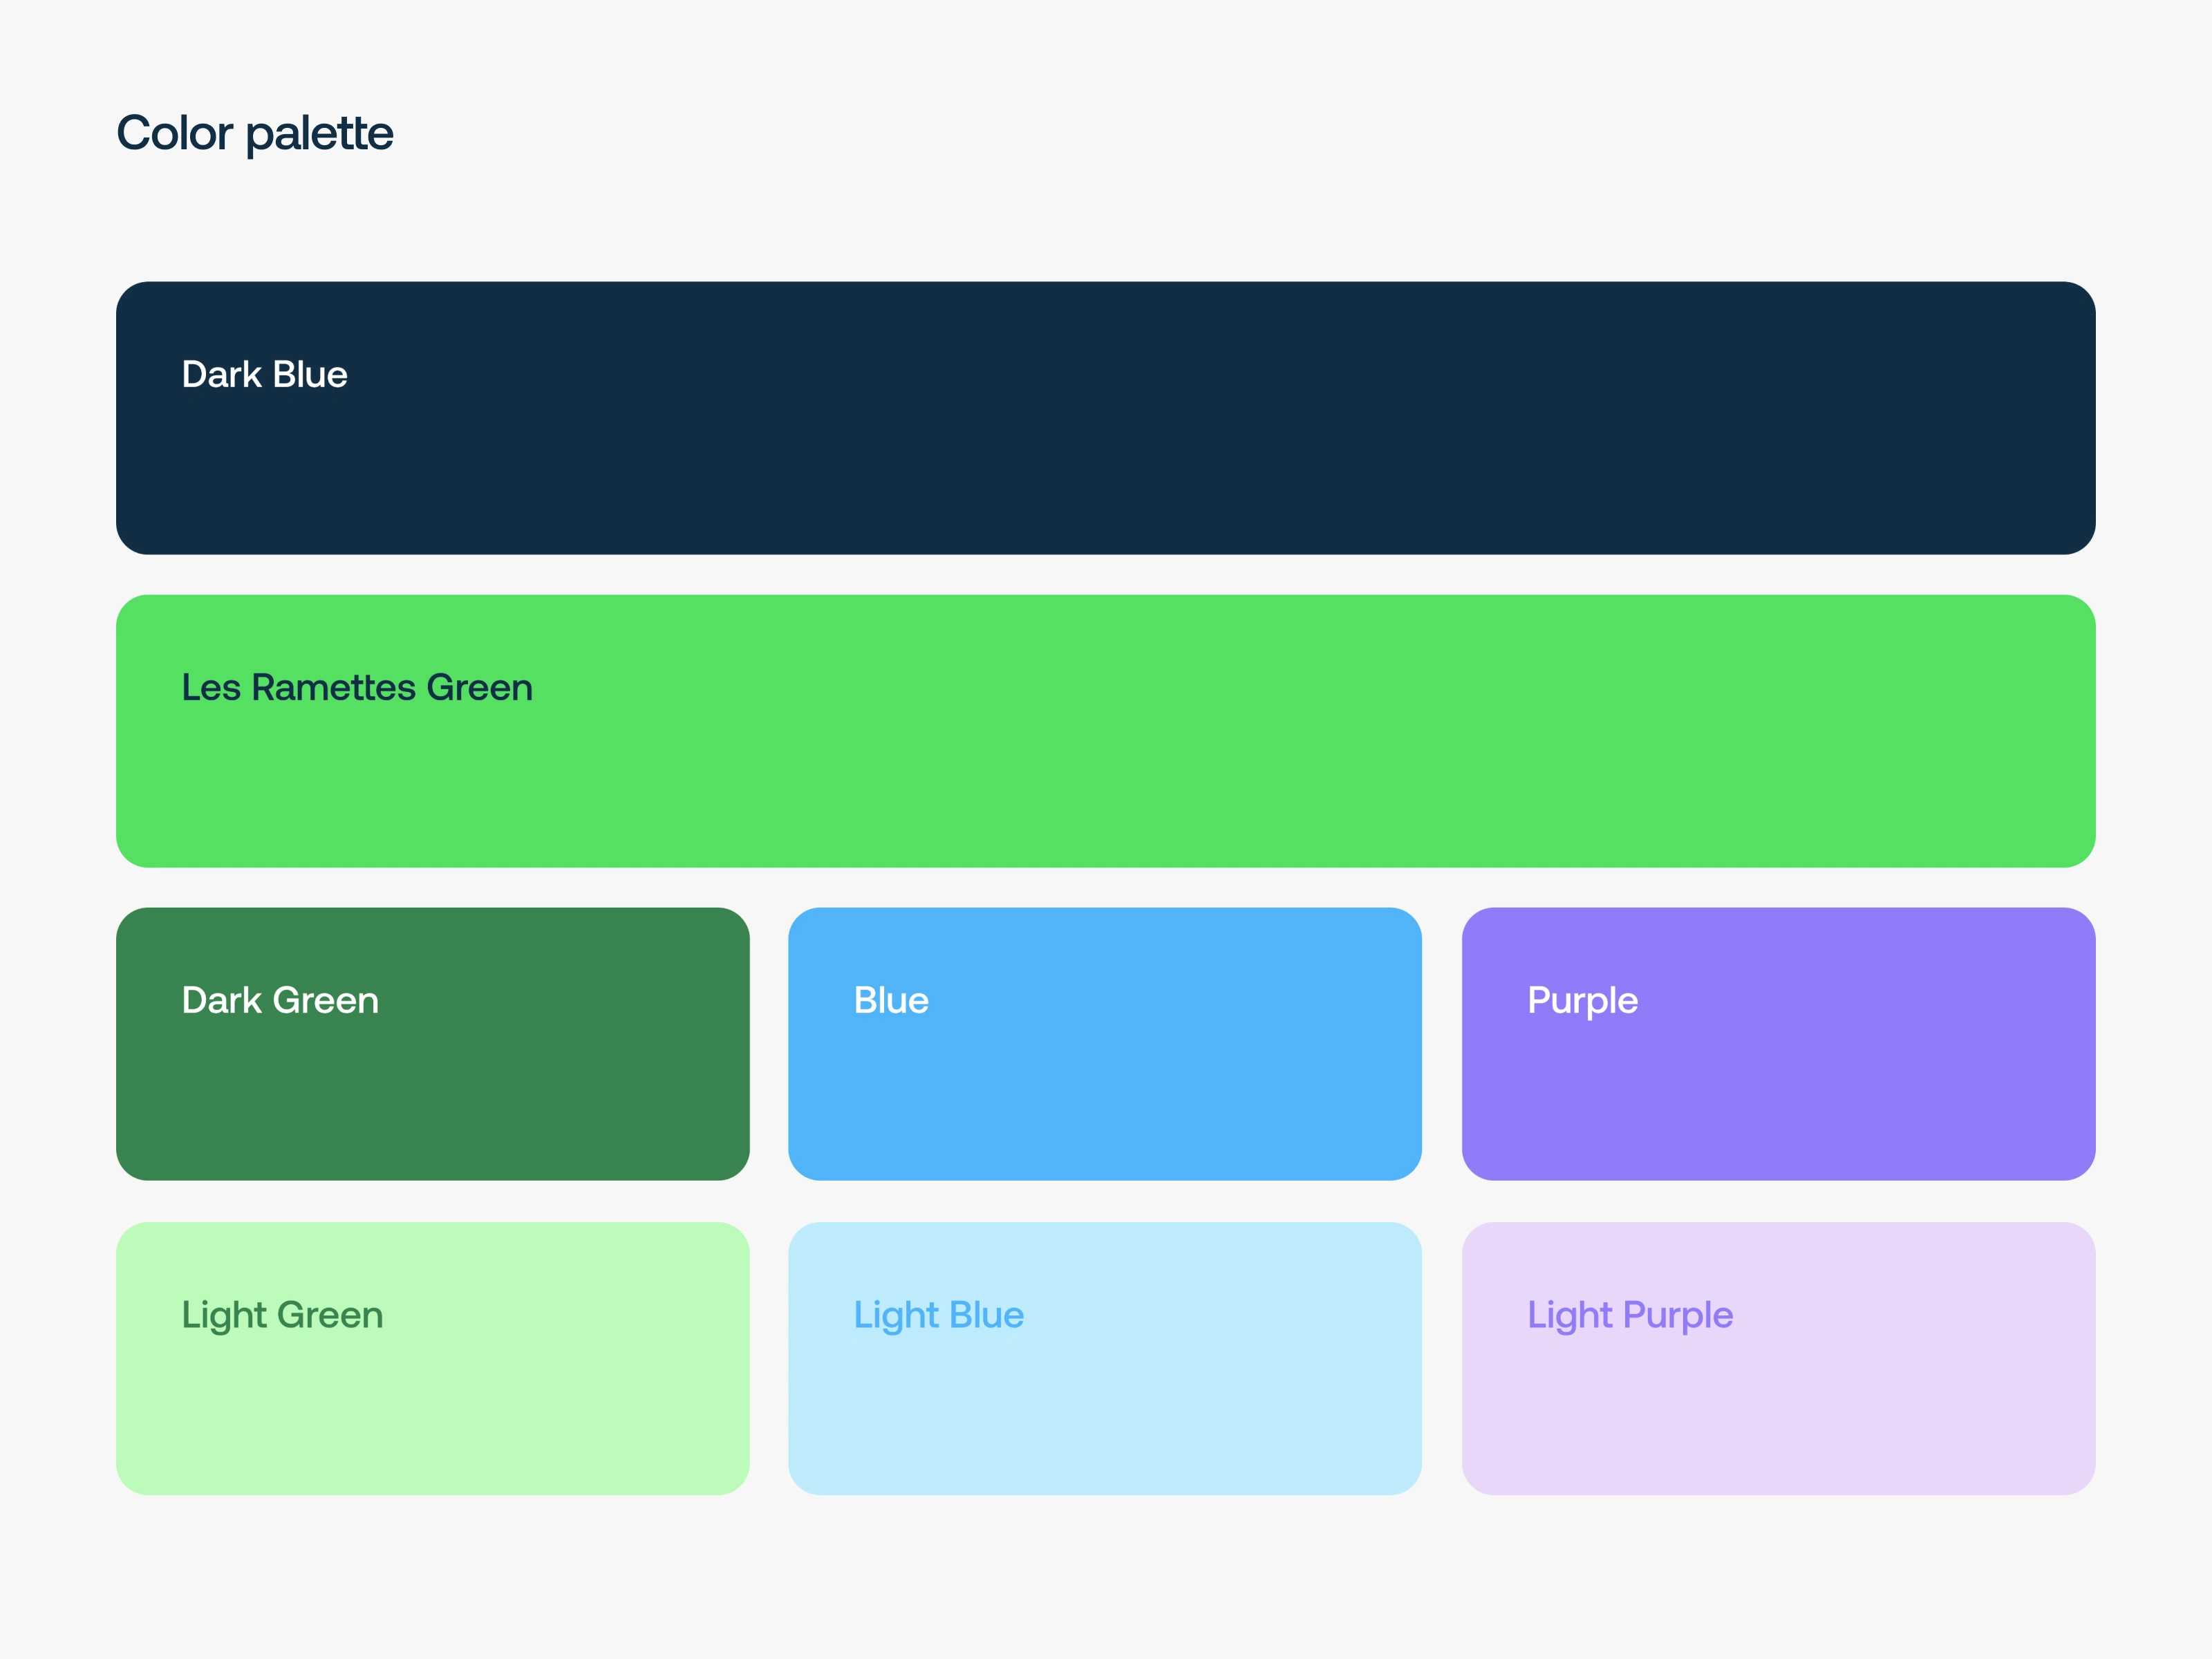The height and width of the screenshot is (1659, 2212).
Task: Pick the Light Blue swatch
Action: [x=1105, y=1358]
